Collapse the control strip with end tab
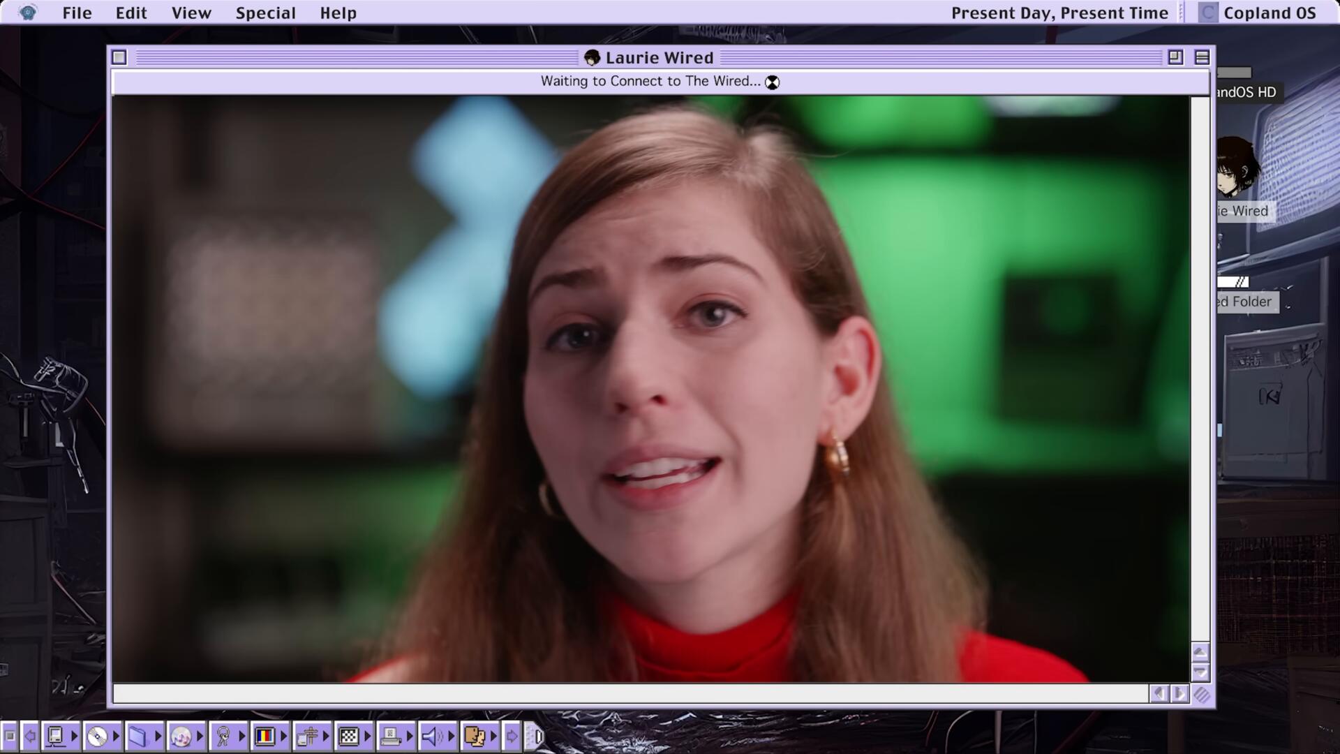This screenshot has width=1340, height=754. (536, 736)
